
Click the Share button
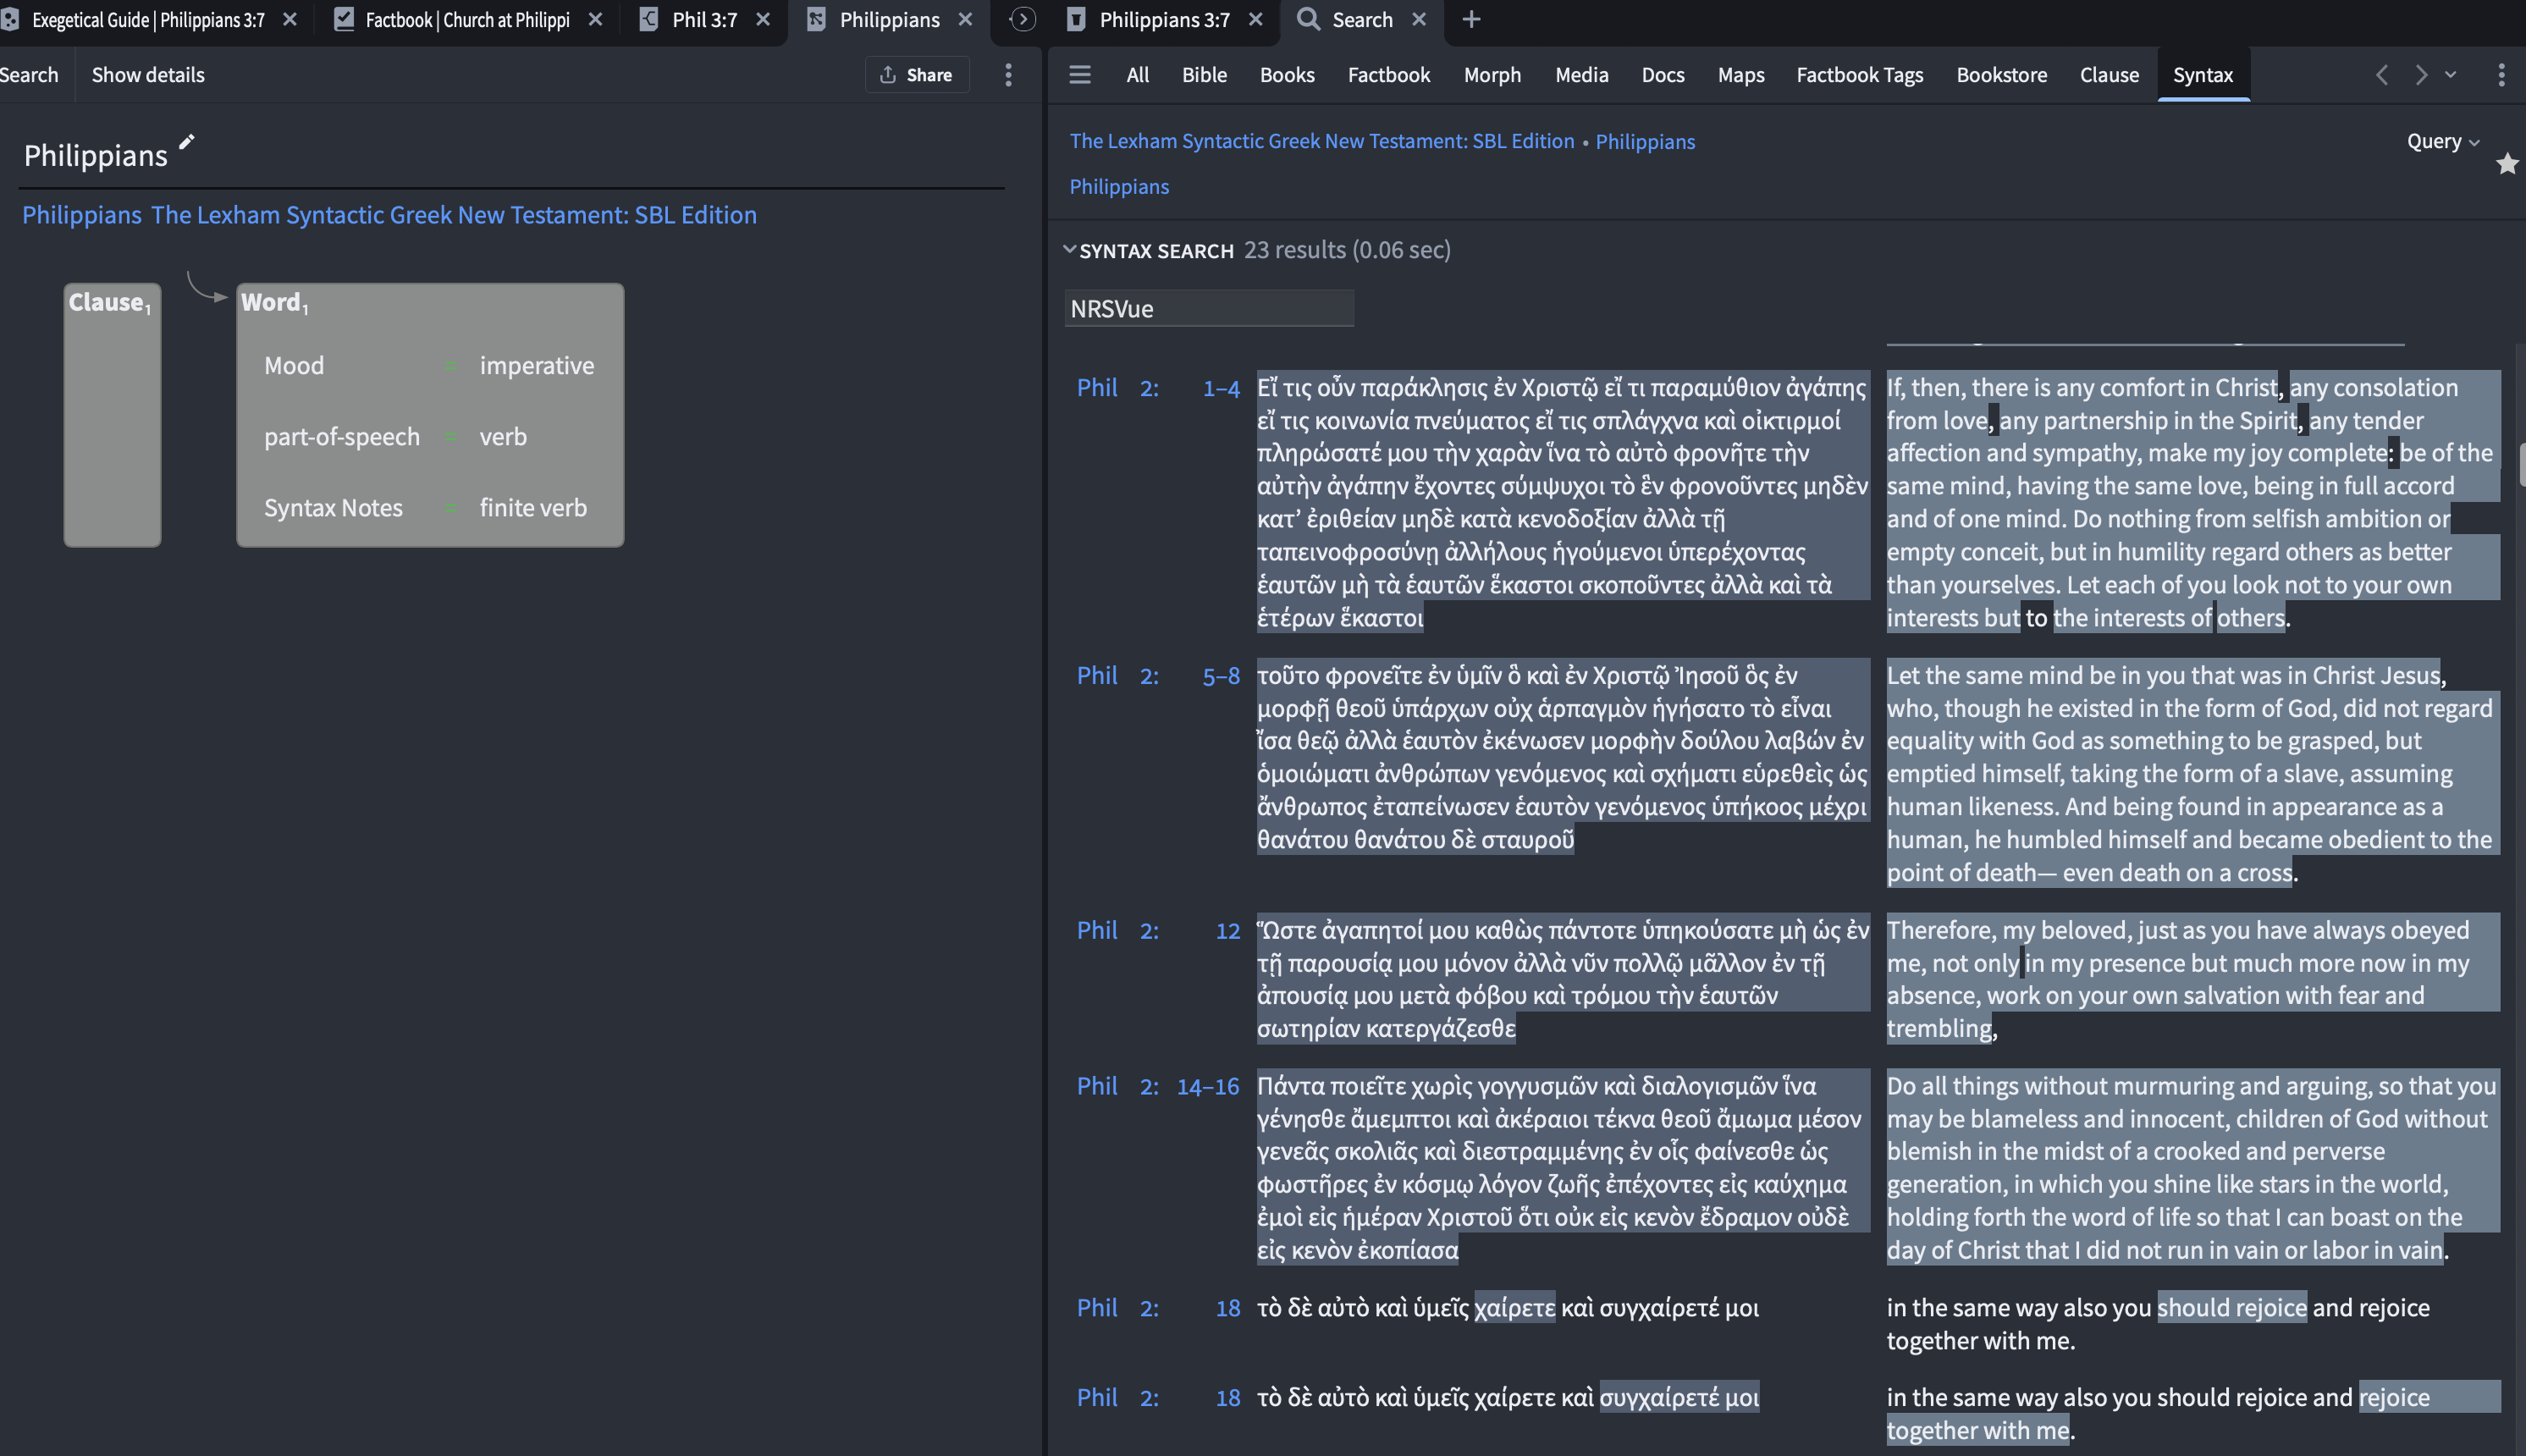(916, 75)
